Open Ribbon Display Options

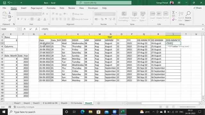click(179, 3)
